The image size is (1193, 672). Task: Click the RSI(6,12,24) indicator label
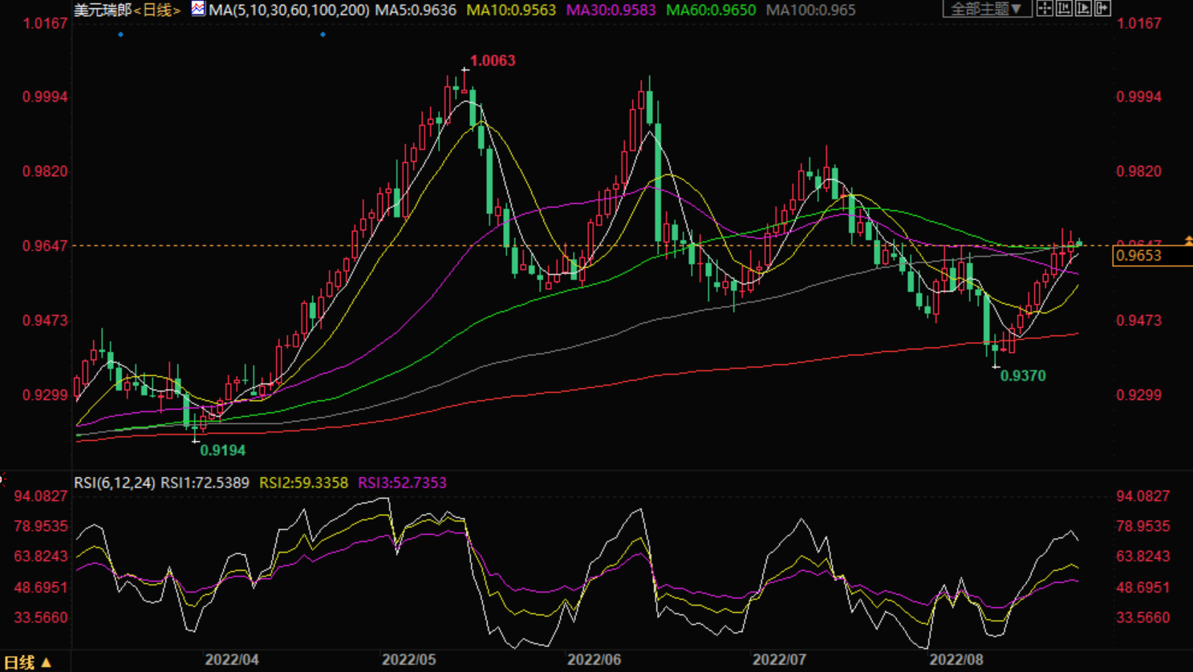pos(114,483)
